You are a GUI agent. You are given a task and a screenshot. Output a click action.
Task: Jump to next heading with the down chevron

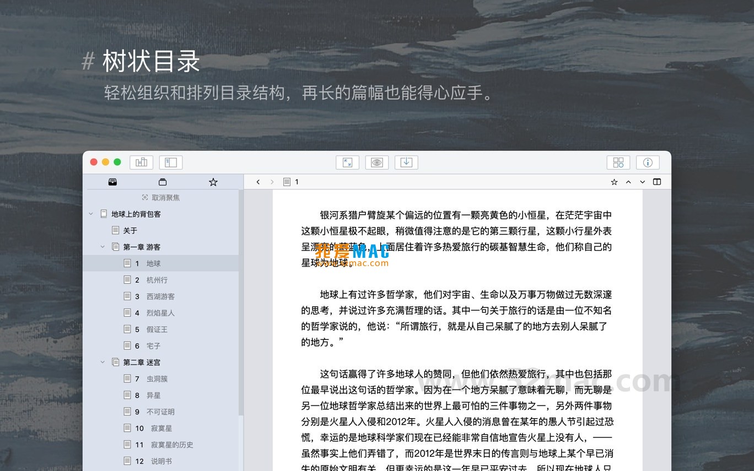pyautogui.click(x=642, y=181)
